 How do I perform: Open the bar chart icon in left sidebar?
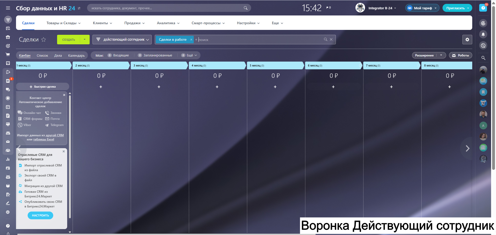(x=8, y=159)
